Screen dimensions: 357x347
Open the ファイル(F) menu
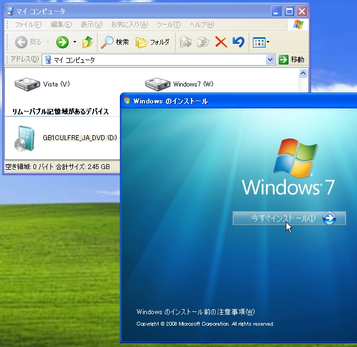point(28,24)
